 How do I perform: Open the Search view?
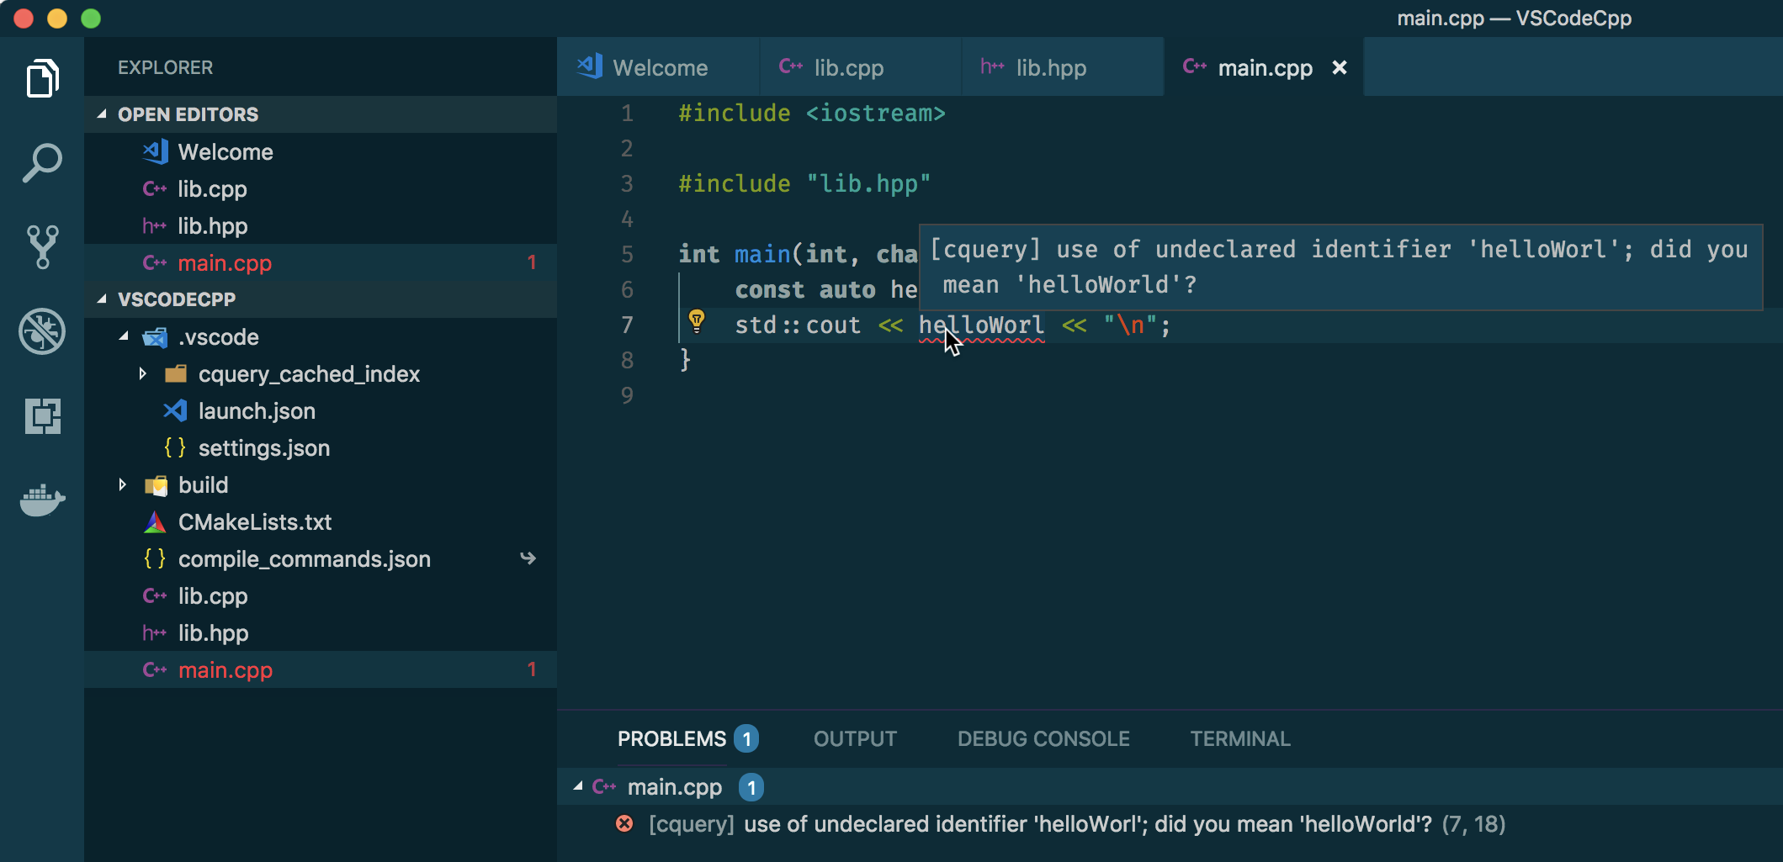pyautogui.click(x=42, y=162)
